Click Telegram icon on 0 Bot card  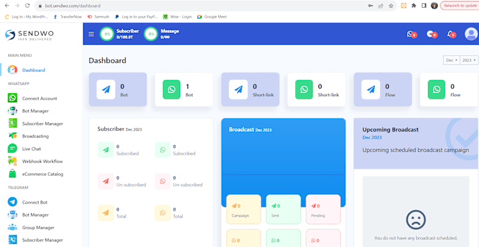coord(106,90)
